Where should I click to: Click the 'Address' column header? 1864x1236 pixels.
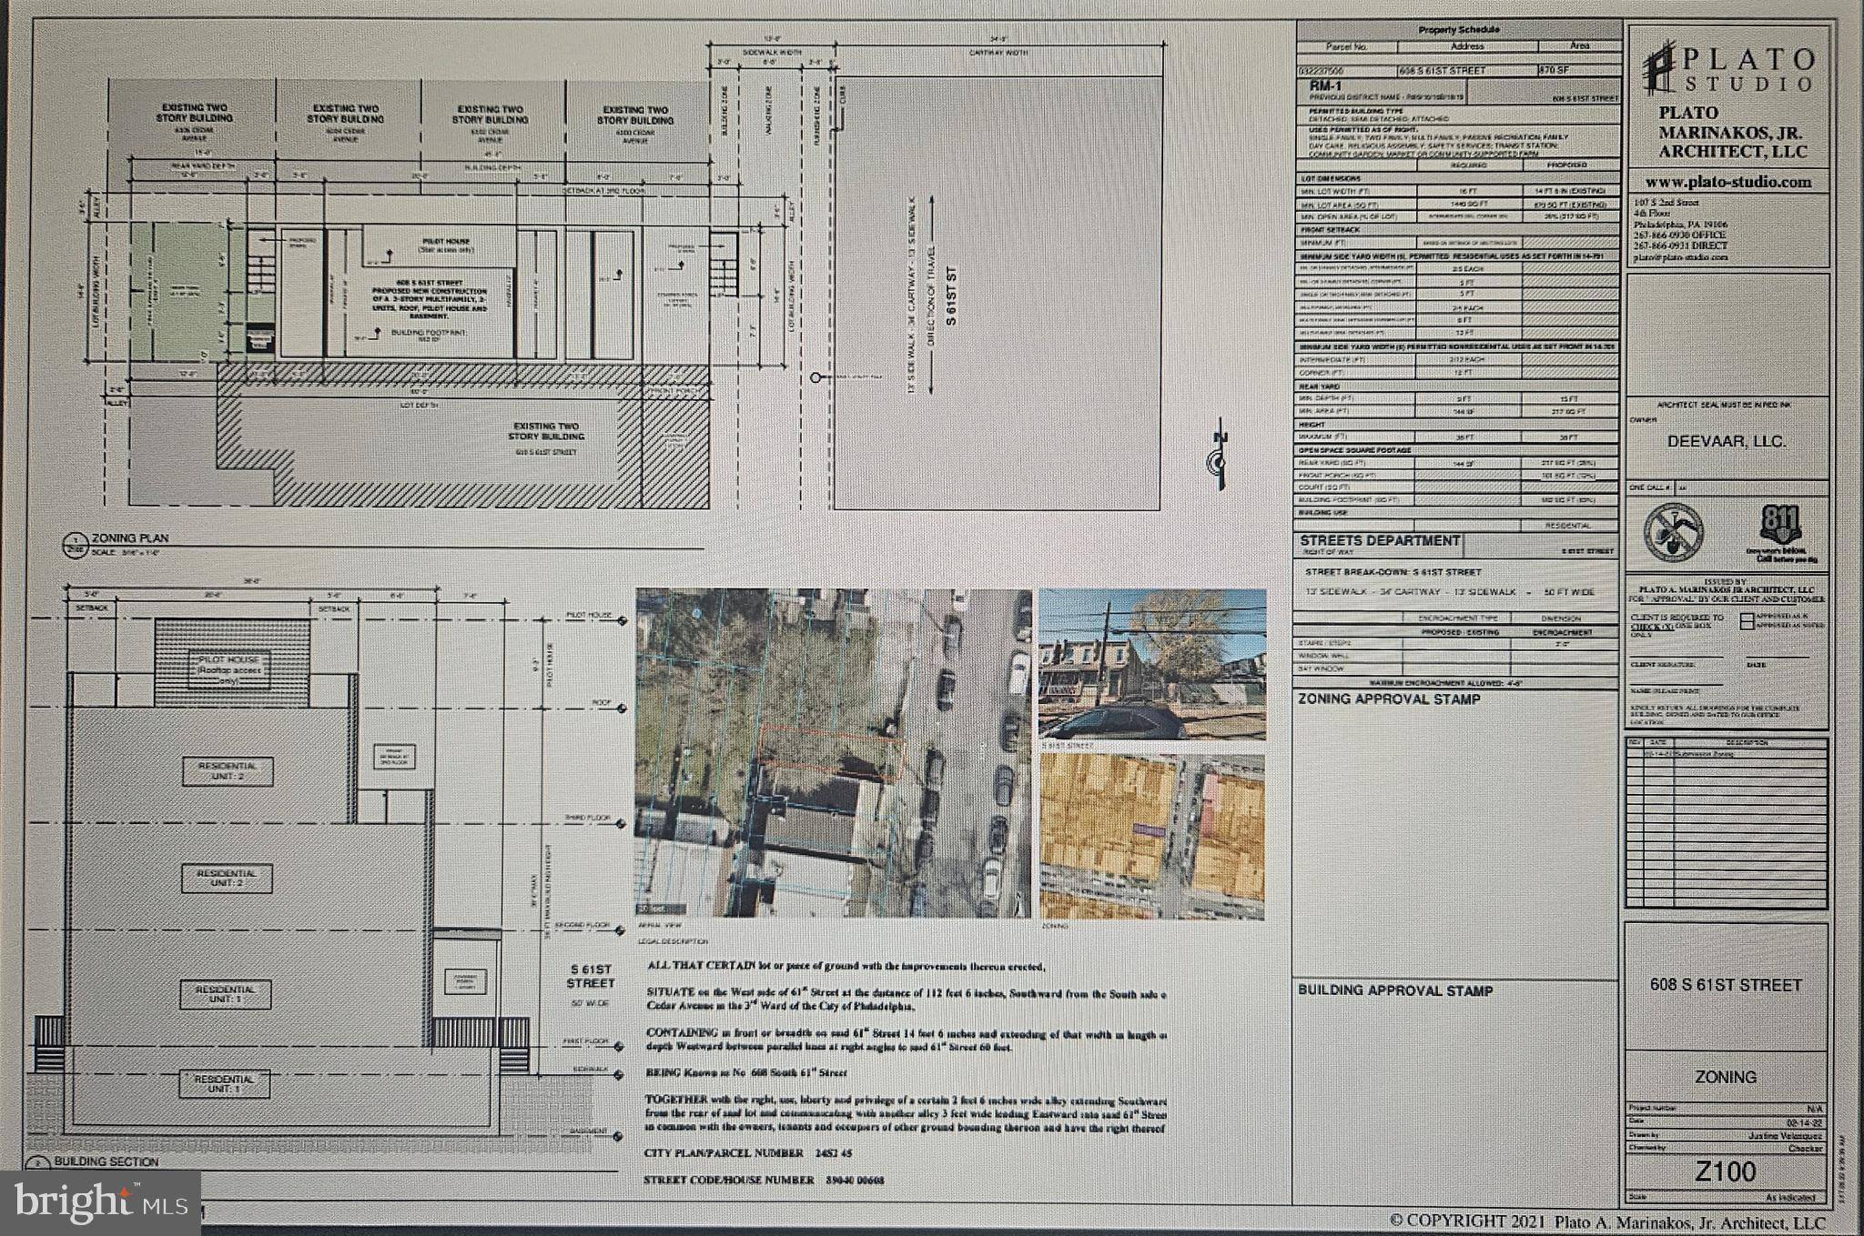pyautogui.click(x=1467, y=45)
